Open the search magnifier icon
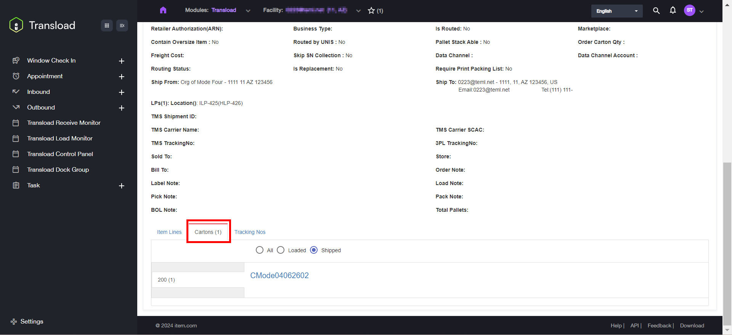 point(656,11)
